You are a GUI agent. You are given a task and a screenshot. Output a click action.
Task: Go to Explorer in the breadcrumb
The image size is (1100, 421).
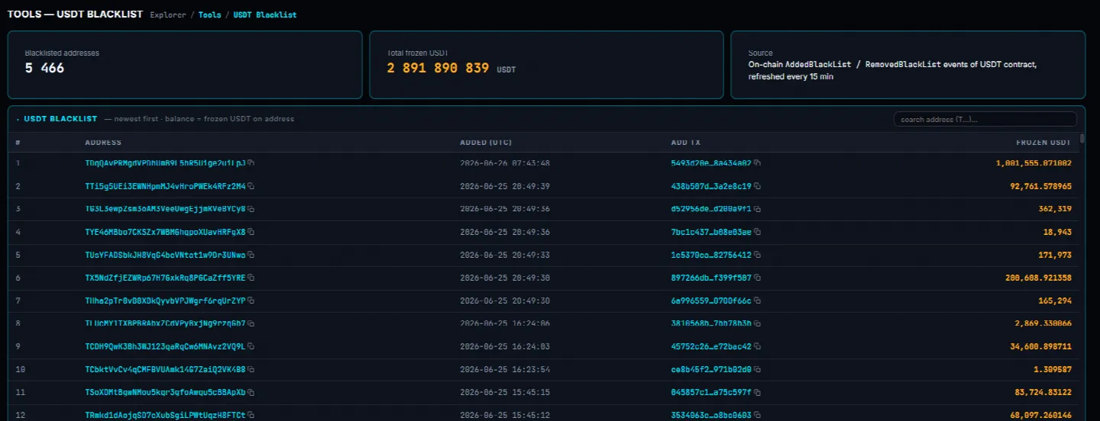pos(170,14)
